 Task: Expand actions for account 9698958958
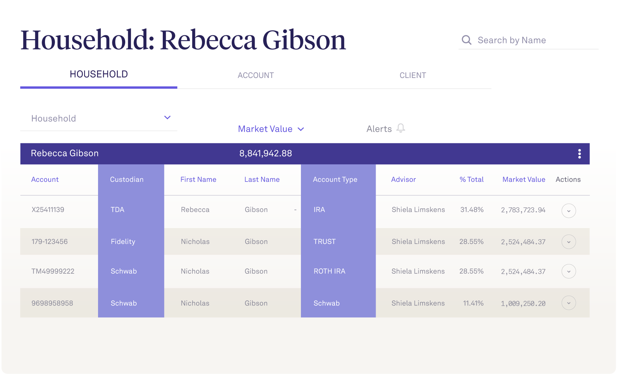(569, 303)
